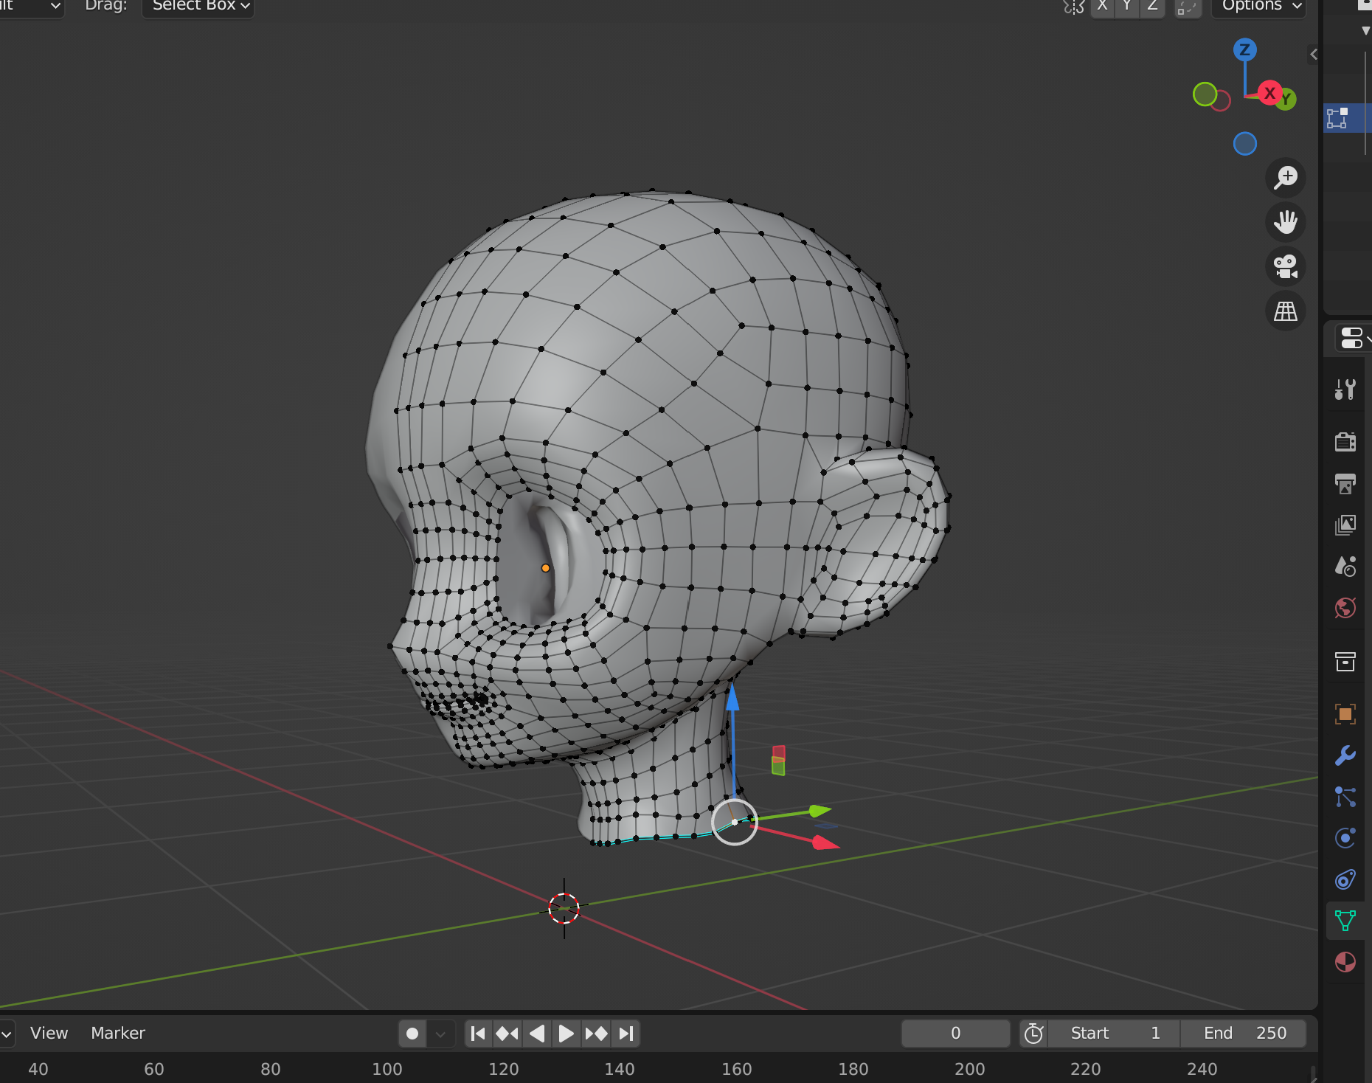Open the World properties tab
The image size is (1372, 1083).
point(1345,608)
